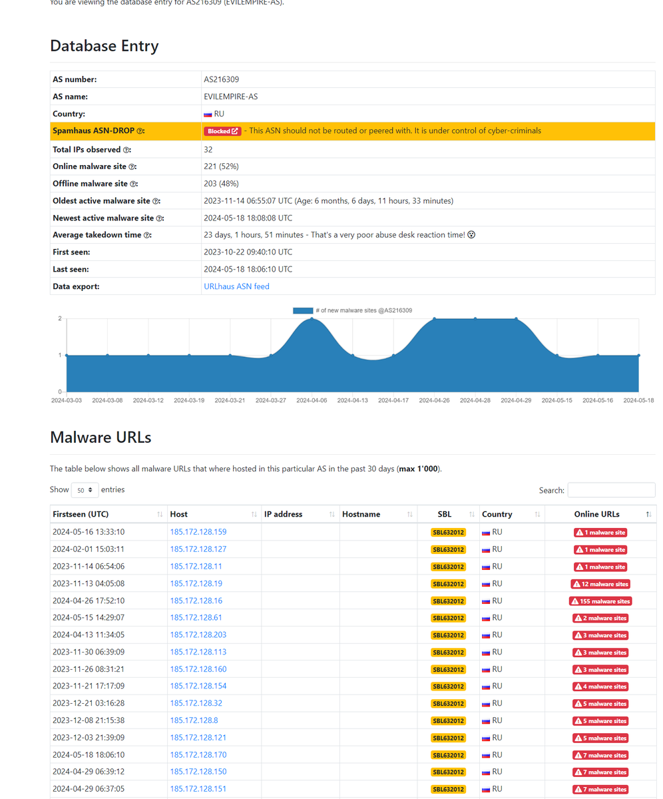663x799 pixels.
Task: Click 12 malware sites badge
Action: point(600,584)
